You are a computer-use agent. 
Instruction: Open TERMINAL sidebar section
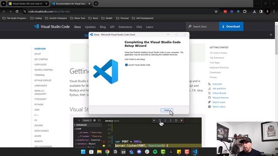[x=40, y=75]
